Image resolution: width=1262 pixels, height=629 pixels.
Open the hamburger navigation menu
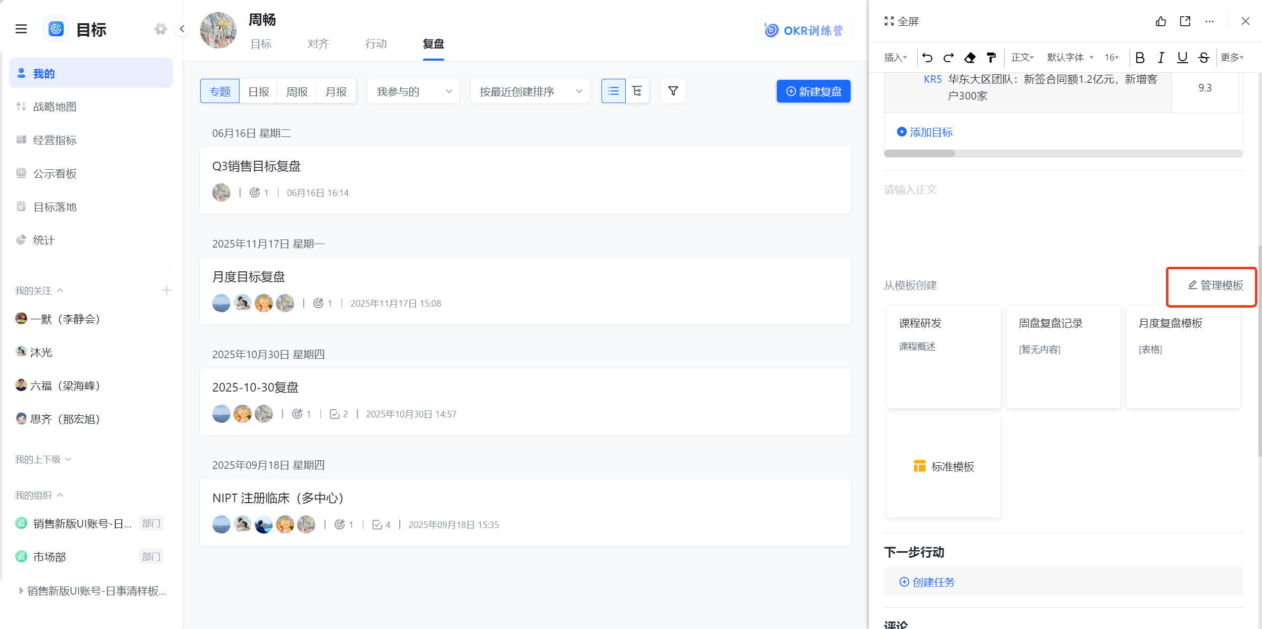coord(21,29)
